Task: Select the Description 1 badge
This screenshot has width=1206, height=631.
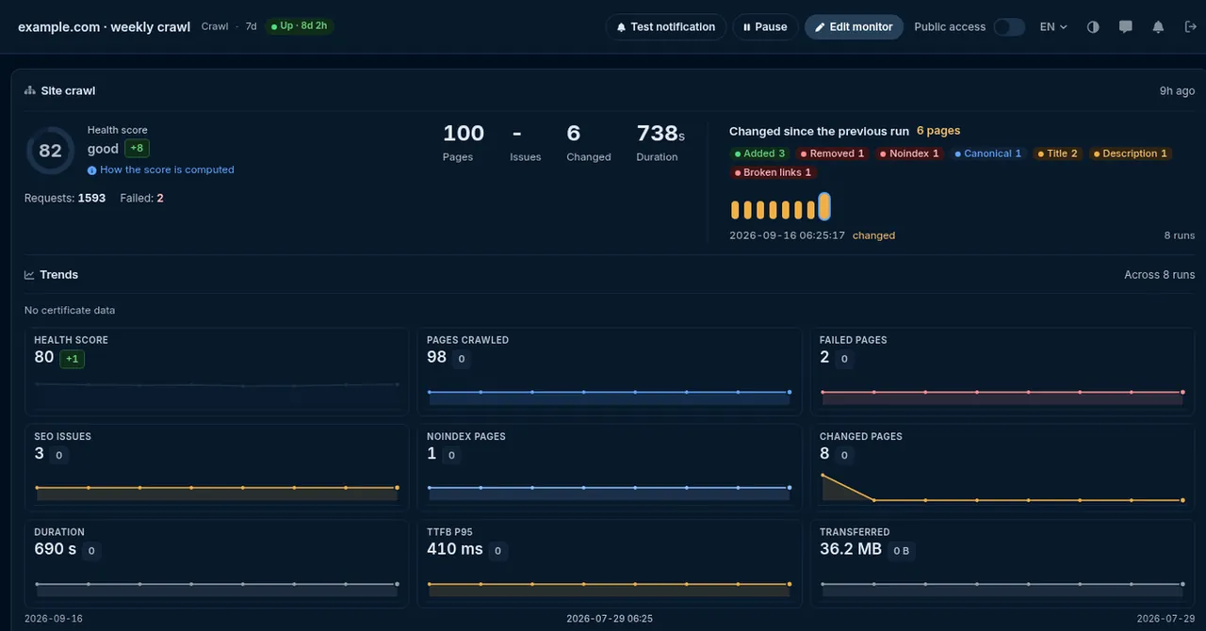Action: (1130, 154)
